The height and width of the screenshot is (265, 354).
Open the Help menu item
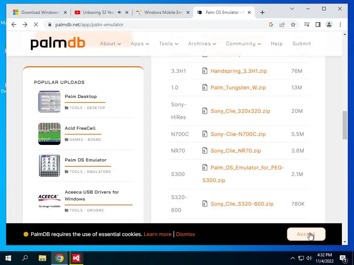(277, 44)
